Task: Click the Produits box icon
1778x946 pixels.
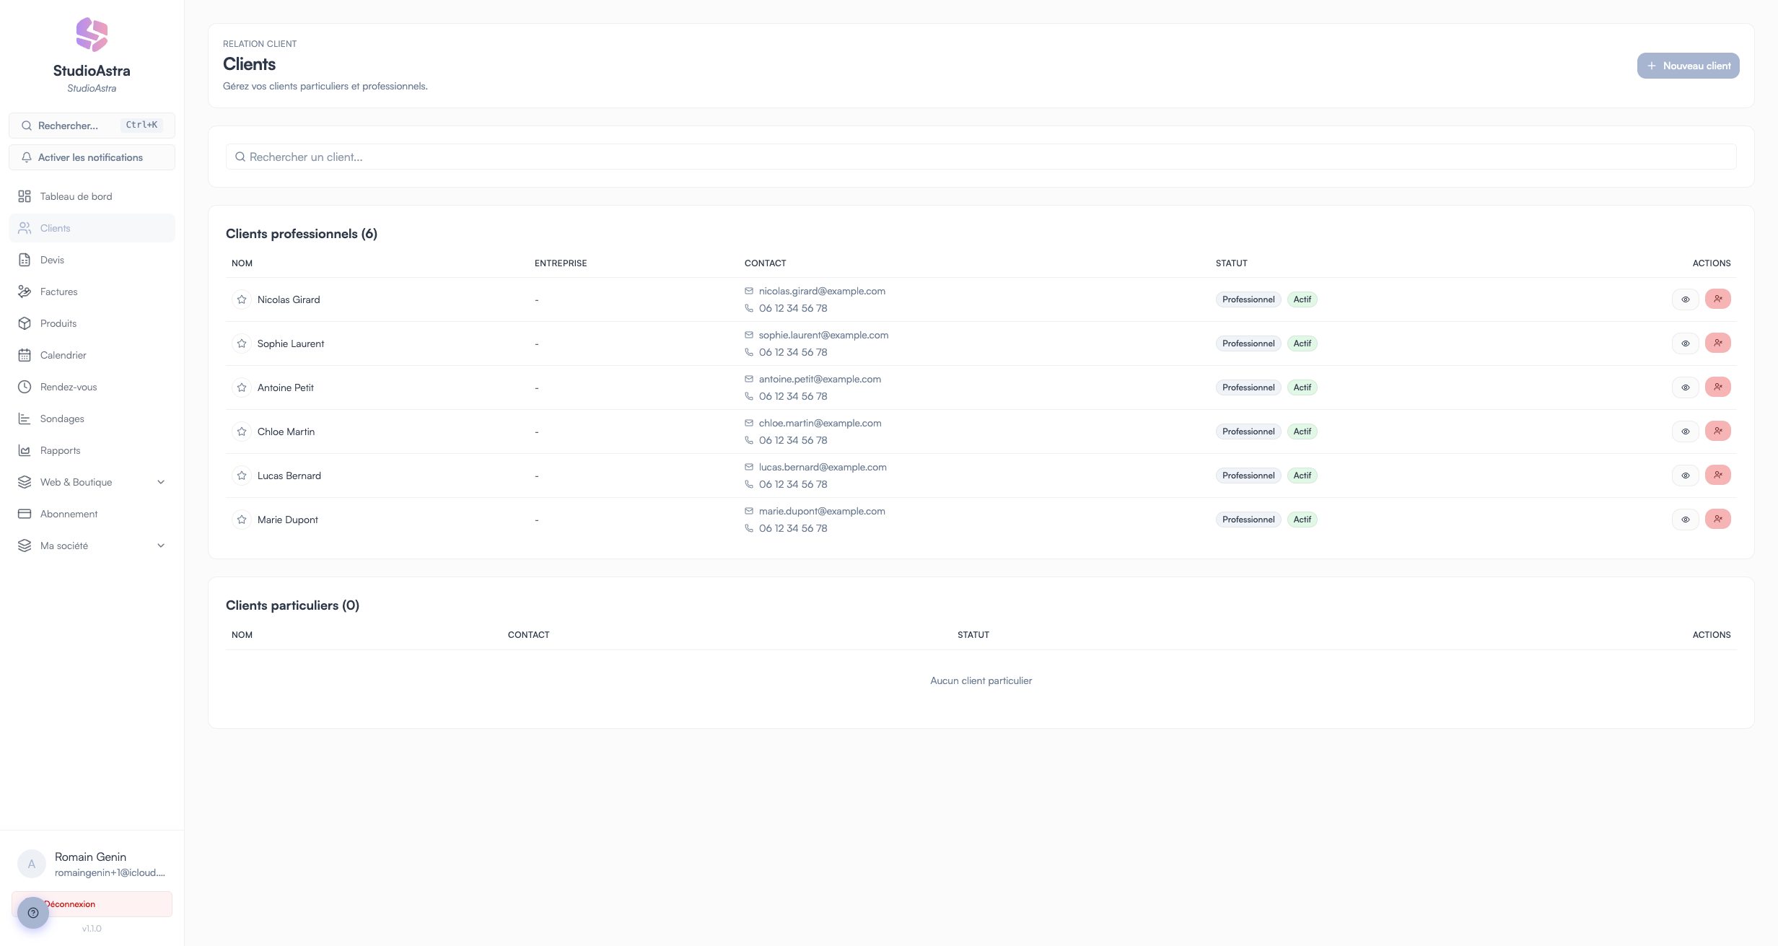Action: (x=25, y=323)
